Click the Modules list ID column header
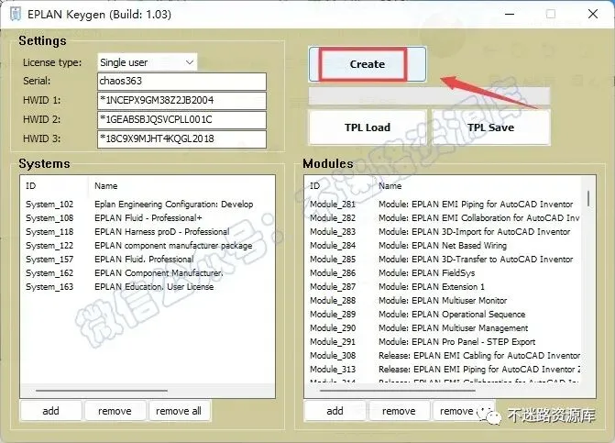The width and height of the screenshot is (615, 443). coord(339,186)
